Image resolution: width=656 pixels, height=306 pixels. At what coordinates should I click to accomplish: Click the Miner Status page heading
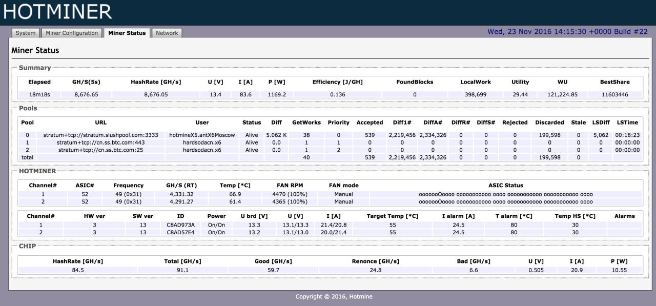35,50
